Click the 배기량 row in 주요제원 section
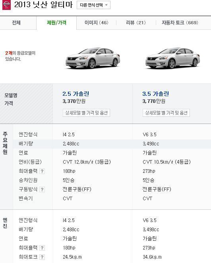211x263 pixels. pyautogui.click(x=112, y=144)
